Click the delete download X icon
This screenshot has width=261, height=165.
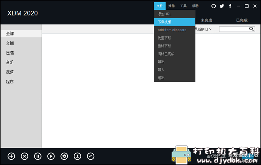(24, 156)
